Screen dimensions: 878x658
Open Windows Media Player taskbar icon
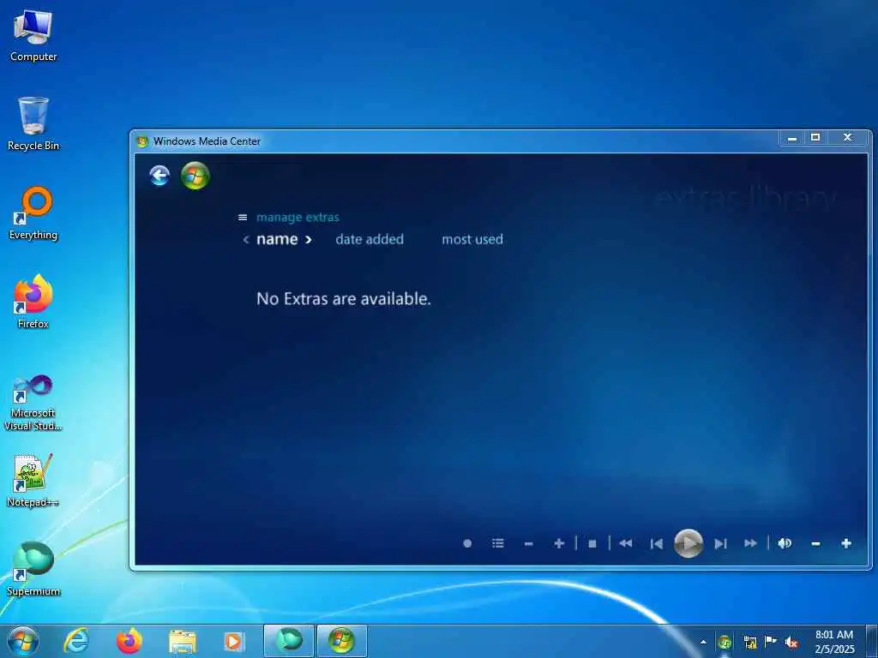233,641
